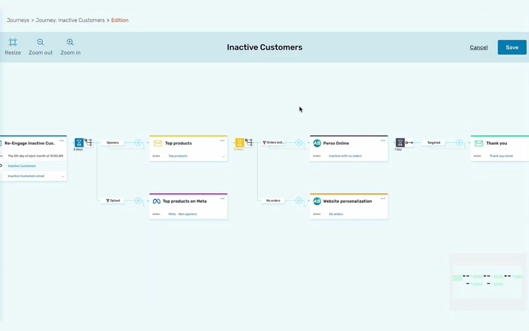Select the Orders last.. filter label
The height and width of the screenshot is (331, 529).
(273, 143)
